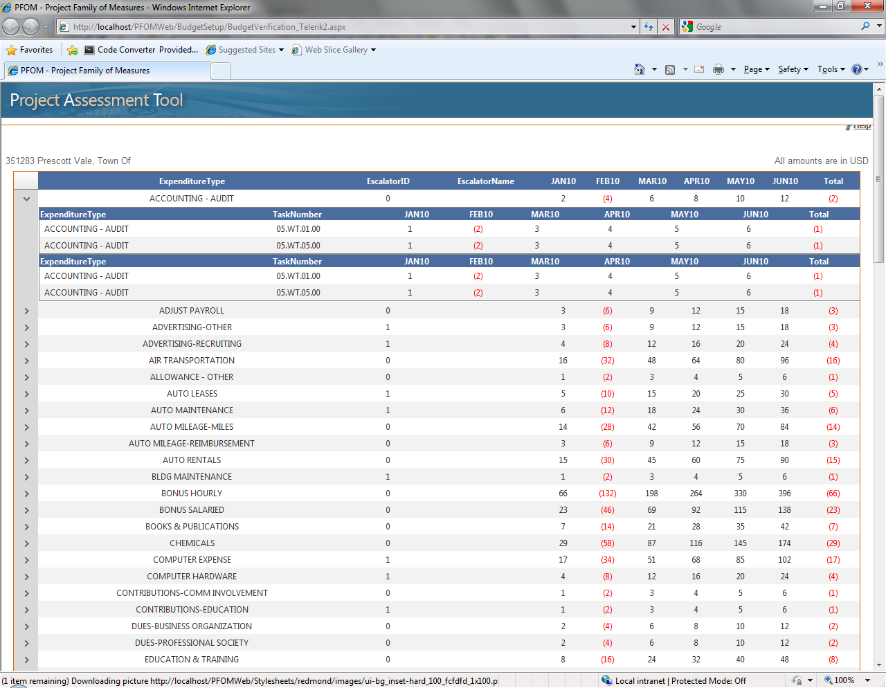Select the PFOM - Project Family of Measures tab

tap(107, 71)
